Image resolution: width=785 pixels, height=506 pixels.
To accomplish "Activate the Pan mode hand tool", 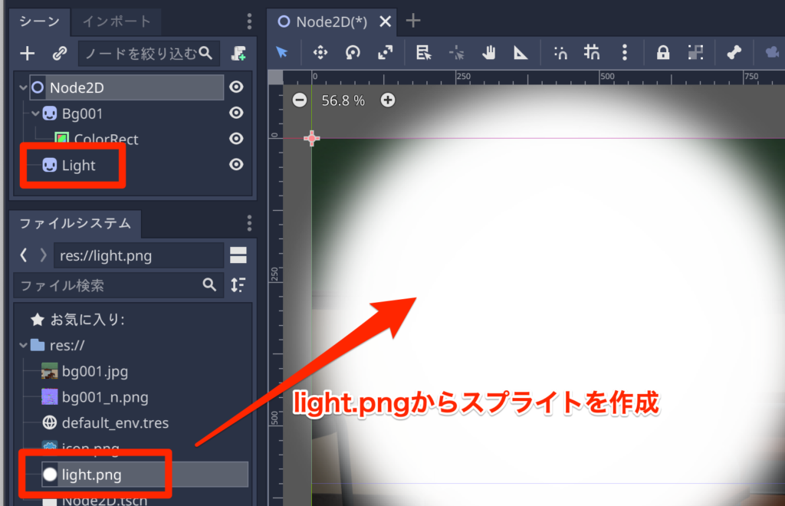I will (488, 52).
